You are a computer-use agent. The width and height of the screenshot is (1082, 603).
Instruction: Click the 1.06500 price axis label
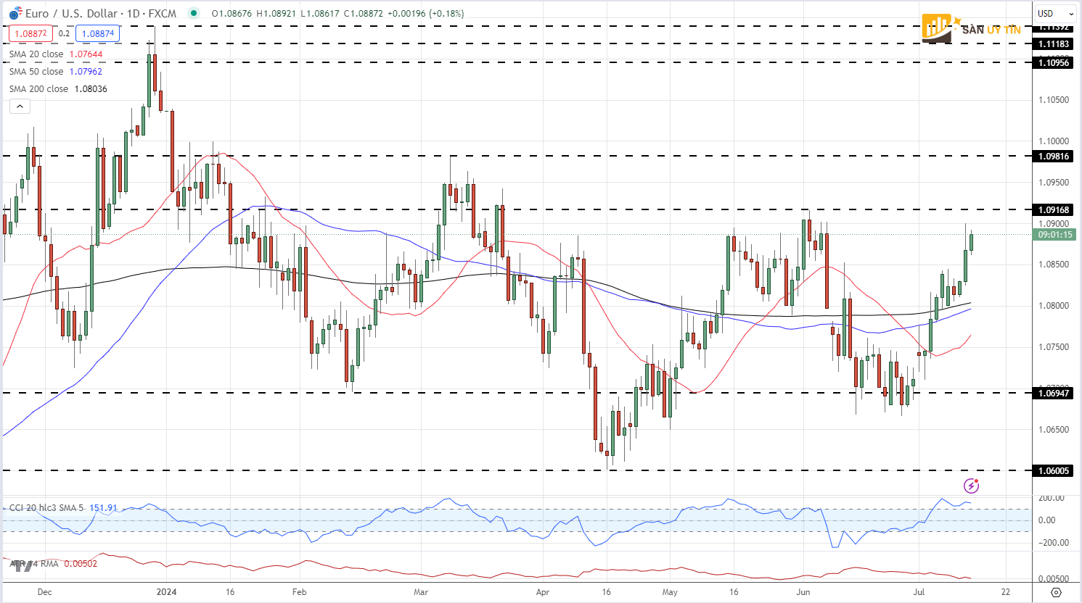1054,430
